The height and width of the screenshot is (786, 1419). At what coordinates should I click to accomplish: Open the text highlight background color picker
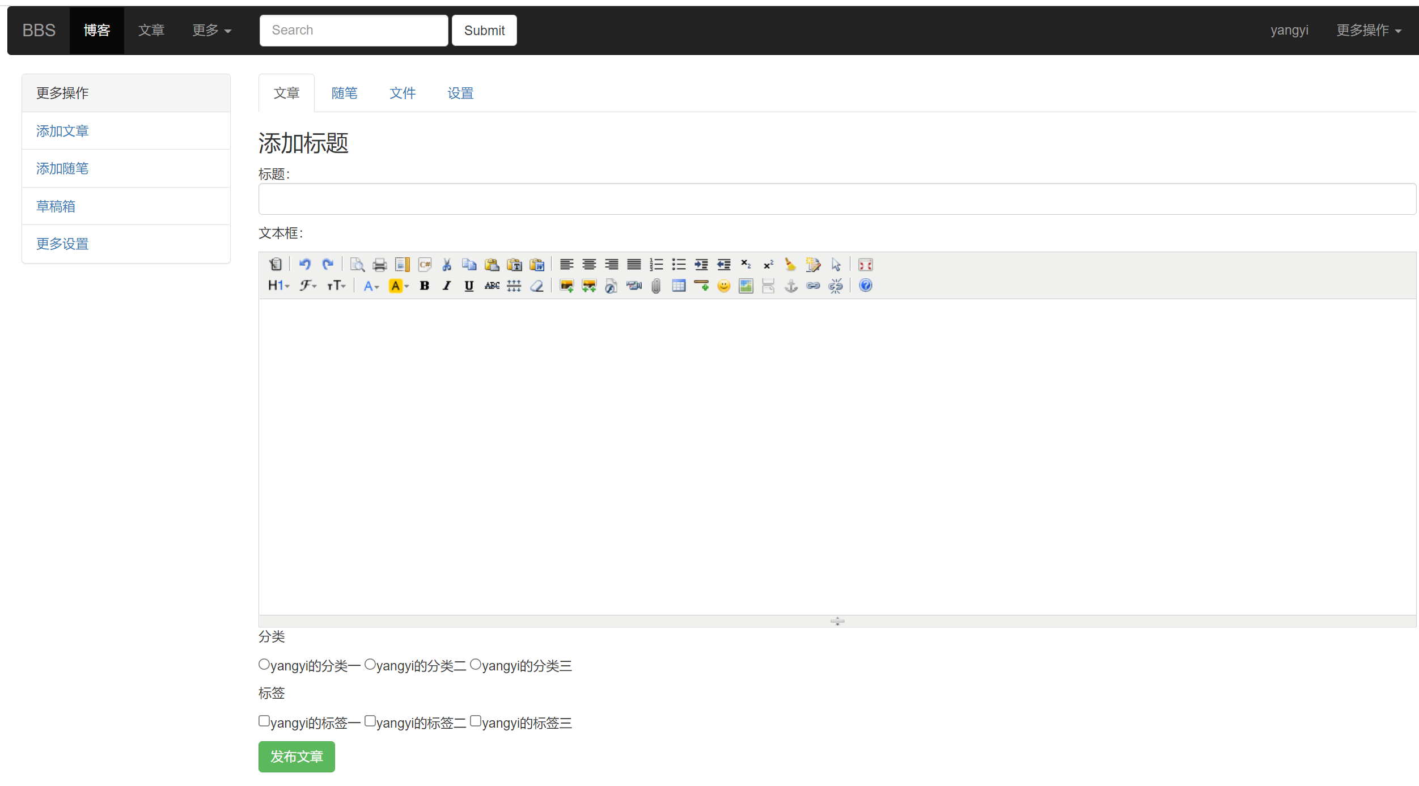[399, 286]
